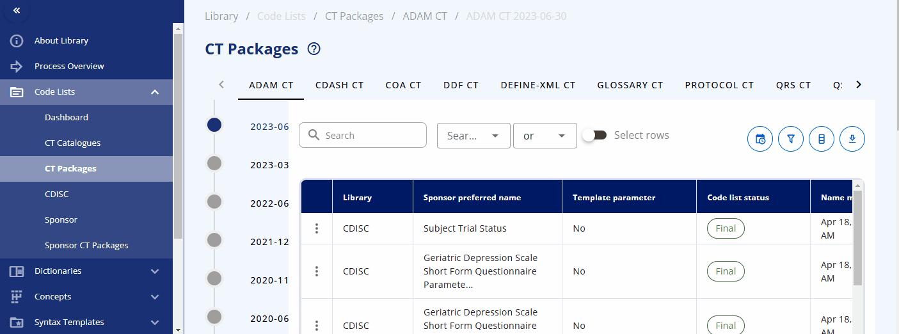Collapse the sidebar with double chevron icon

click(17, 10)
